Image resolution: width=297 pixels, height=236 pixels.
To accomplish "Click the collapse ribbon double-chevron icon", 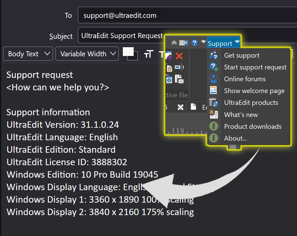I will click(x=174, y=42).
